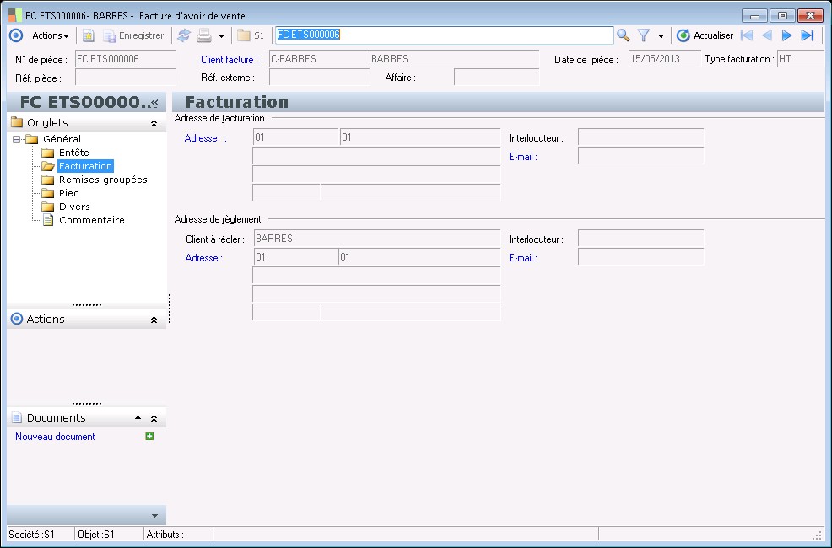832x548 pixels.
Task: Go to the next record arrow
Action: click(787, 35)
